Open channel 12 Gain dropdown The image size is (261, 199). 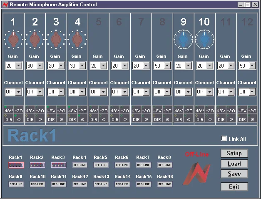click(247, 66)
